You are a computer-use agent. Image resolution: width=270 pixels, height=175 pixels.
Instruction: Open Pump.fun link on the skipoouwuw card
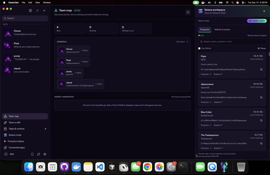(206, 102)
